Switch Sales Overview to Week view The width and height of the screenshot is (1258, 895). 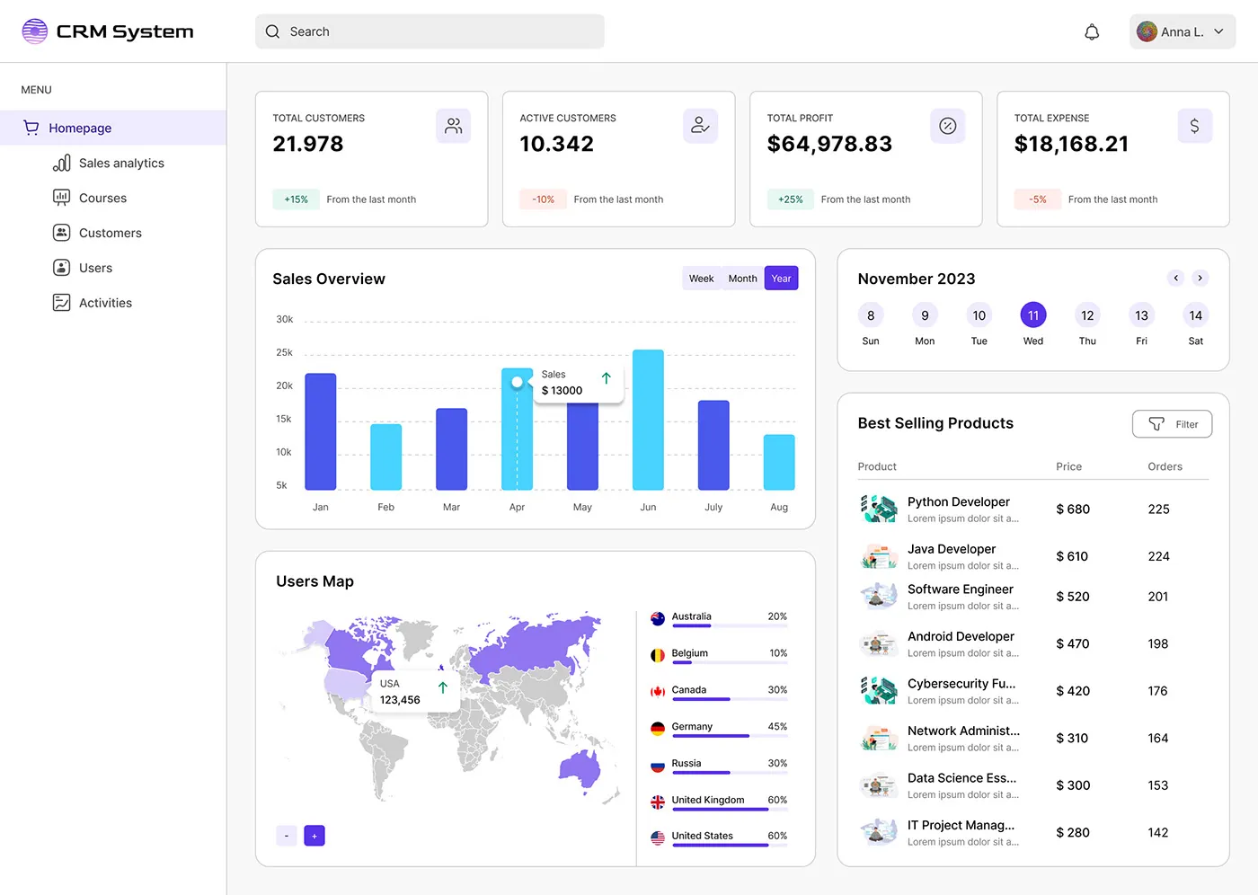[701, 278]
